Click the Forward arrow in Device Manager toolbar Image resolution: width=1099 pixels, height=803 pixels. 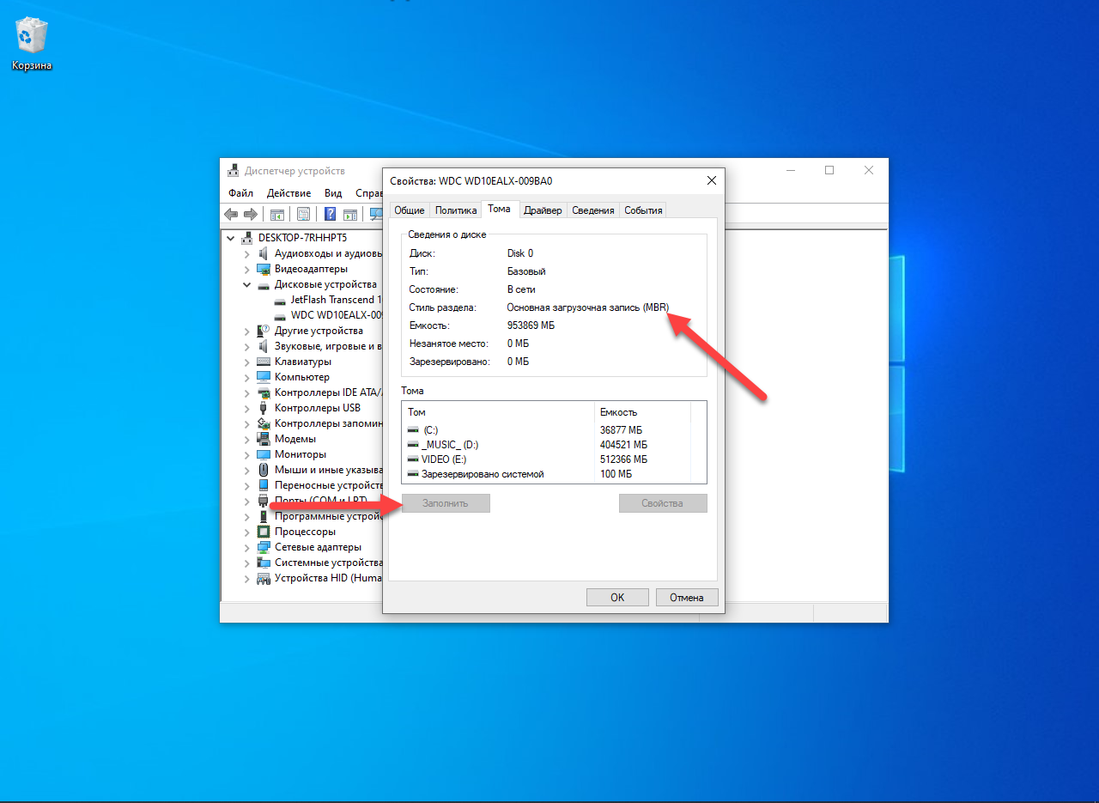coord(250,214)
